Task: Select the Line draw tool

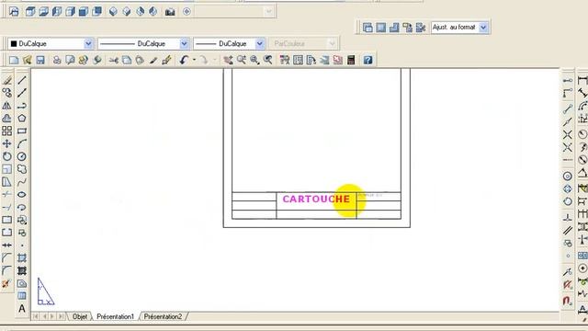Action: pyautogui.click(x=22, y=80)
